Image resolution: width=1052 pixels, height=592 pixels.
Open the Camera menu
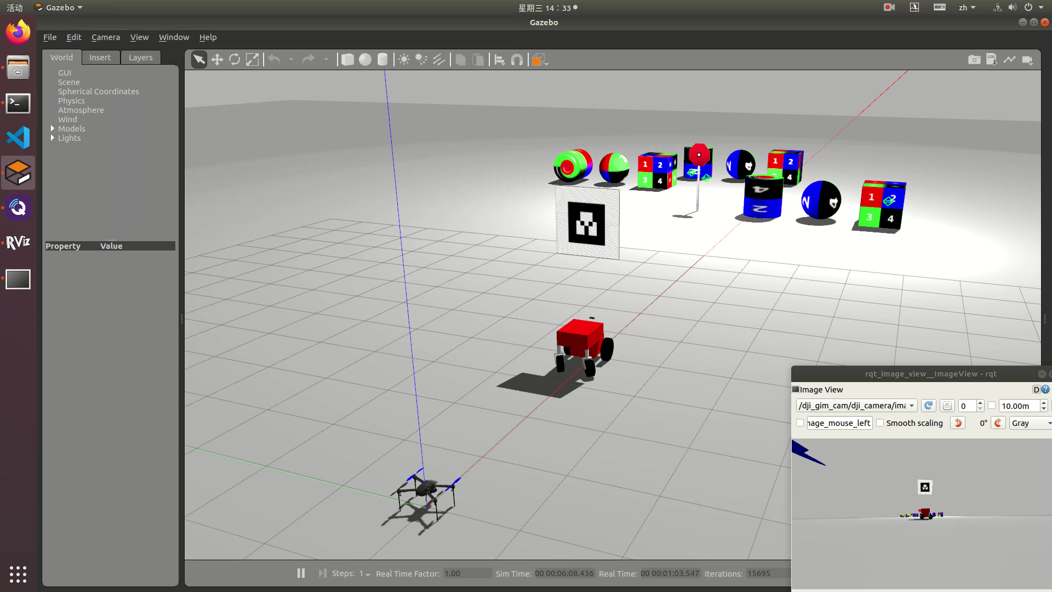(105, 37)
